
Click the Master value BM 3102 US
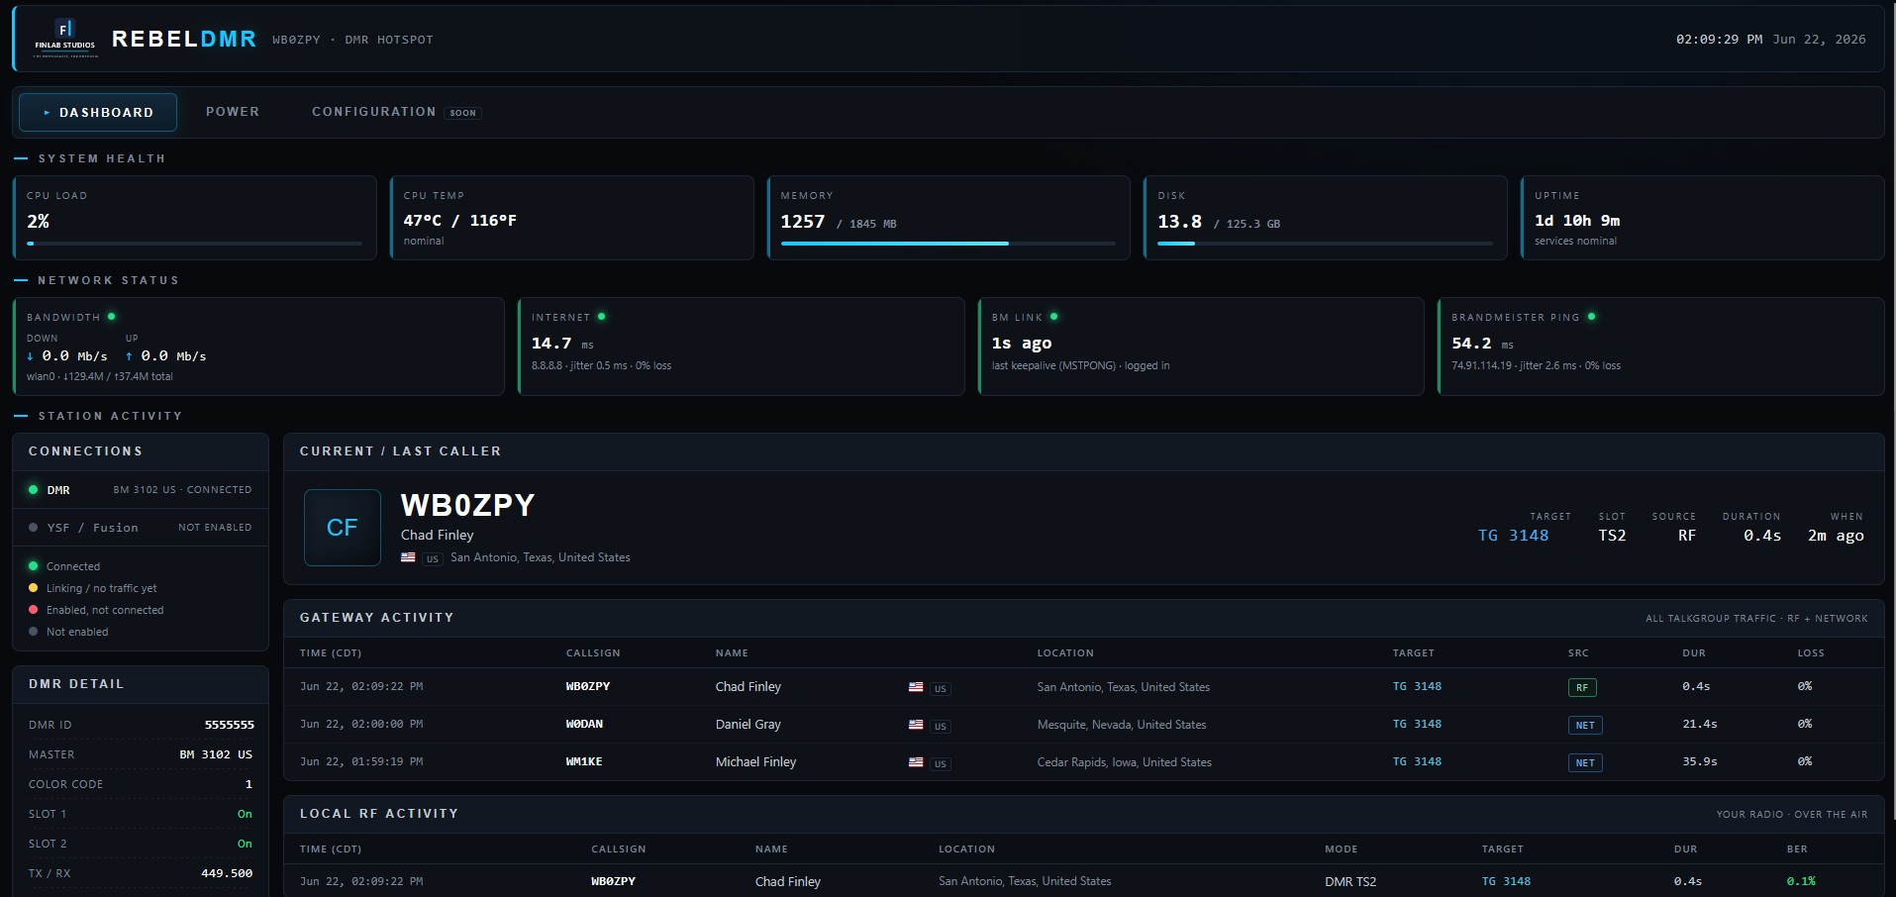point(216,754)
